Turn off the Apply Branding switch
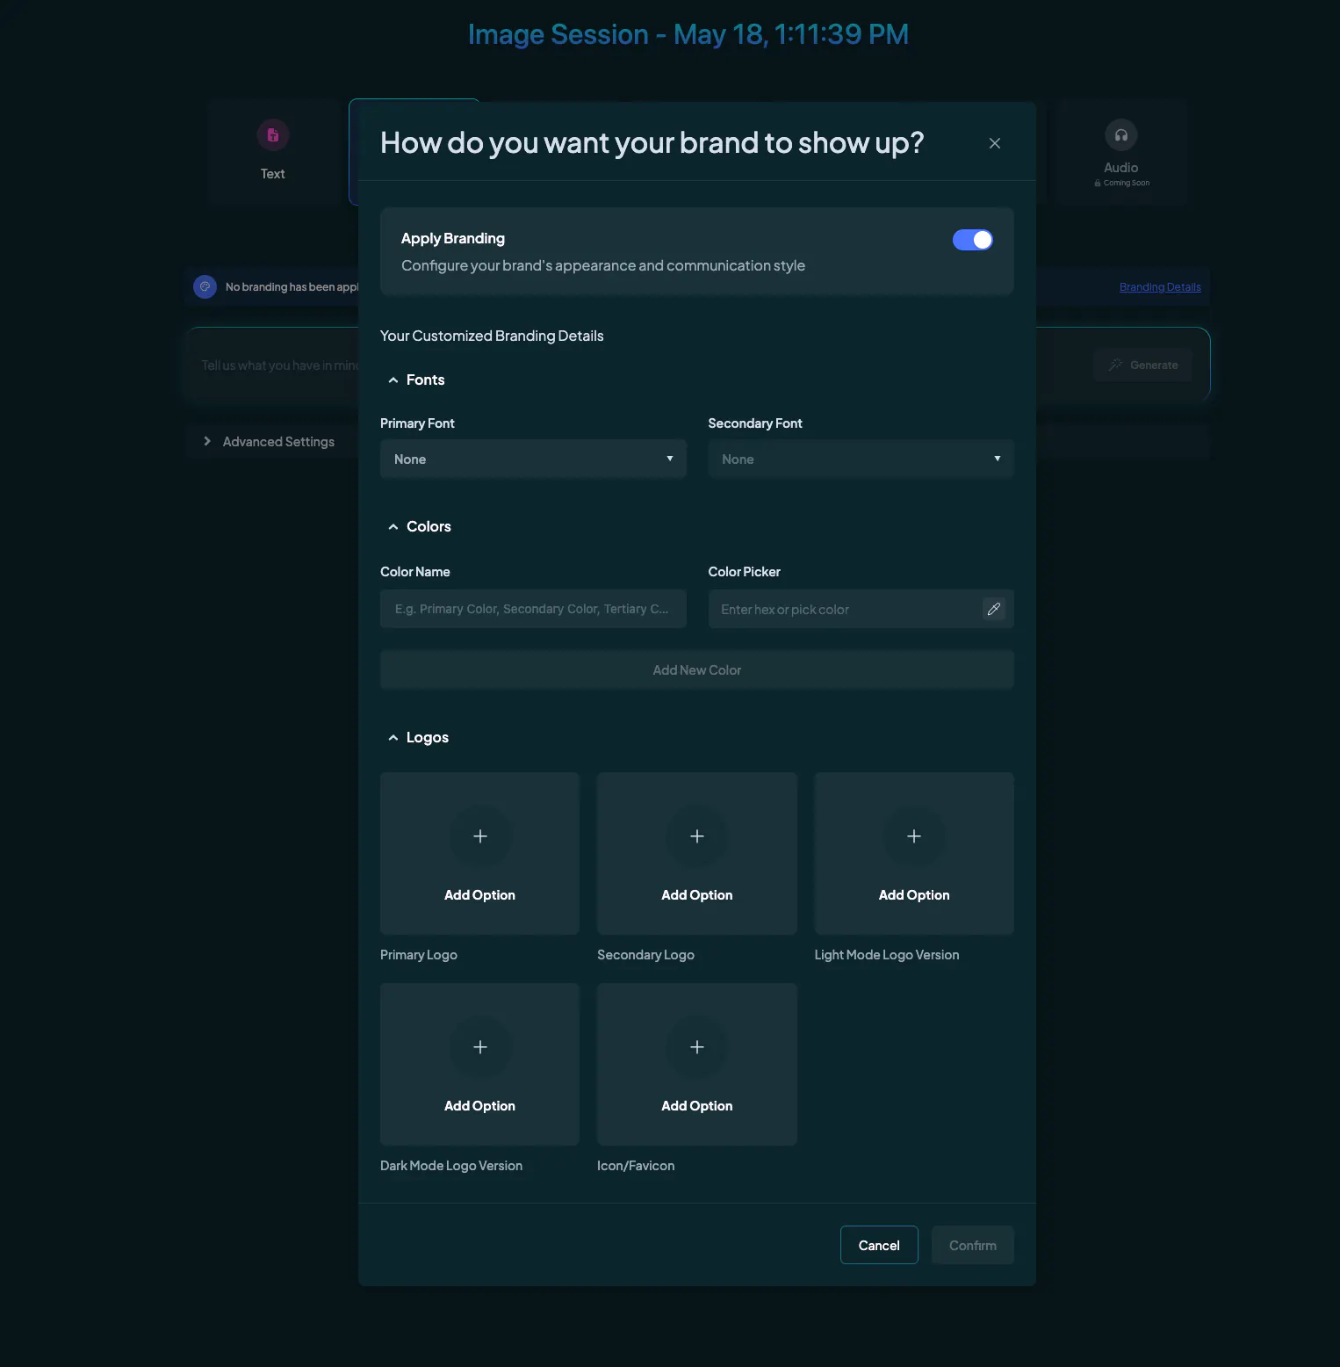The image size is (1340, 1367). coord(973,240)
